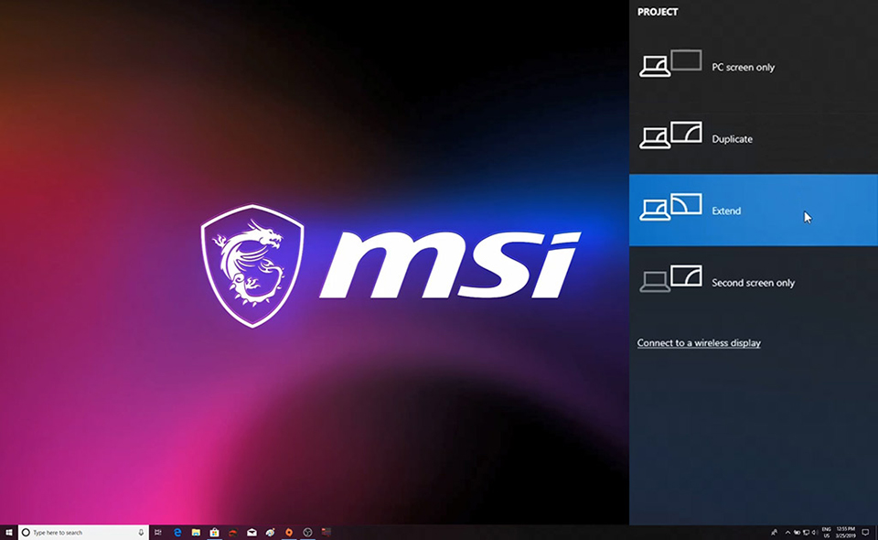Click the network icon in system tray
This screenshot has height=540, width=878.
click(806, 532)
